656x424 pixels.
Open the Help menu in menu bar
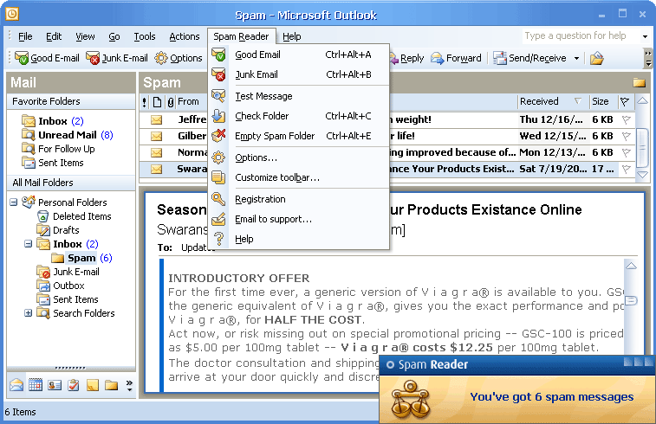[x=291, y=36]
